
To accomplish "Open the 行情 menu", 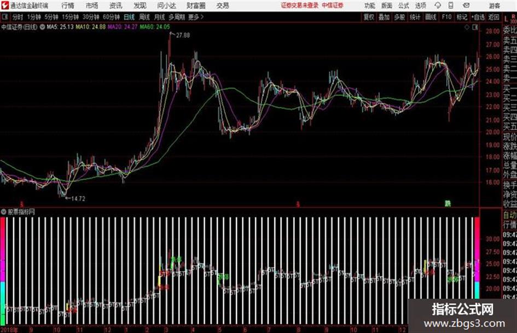I will click(68, 5).
